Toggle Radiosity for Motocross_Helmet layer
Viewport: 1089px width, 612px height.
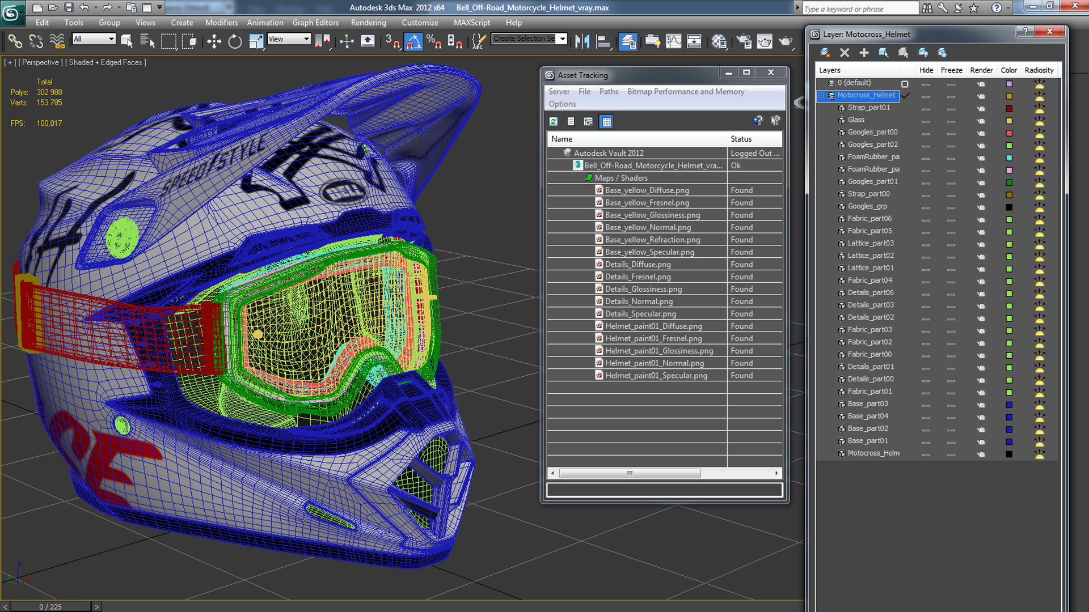pos(1039,96)
